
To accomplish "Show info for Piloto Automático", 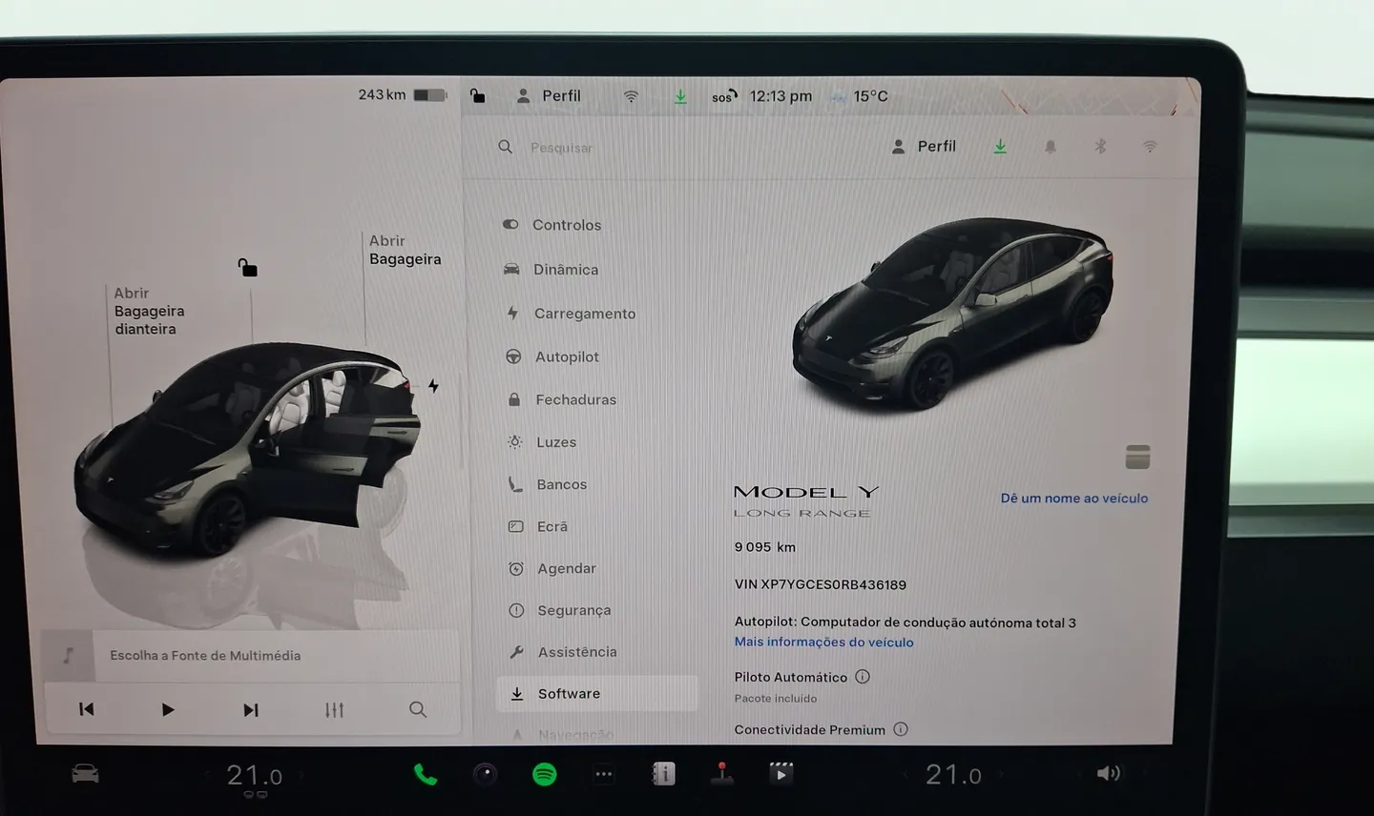I will point(863,677).
